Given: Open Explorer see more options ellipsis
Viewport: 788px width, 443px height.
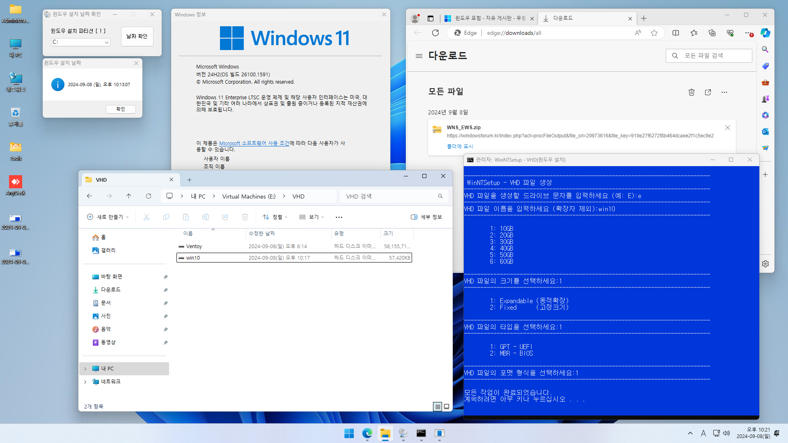Looking at the screenshot, I should coord(339,217).
